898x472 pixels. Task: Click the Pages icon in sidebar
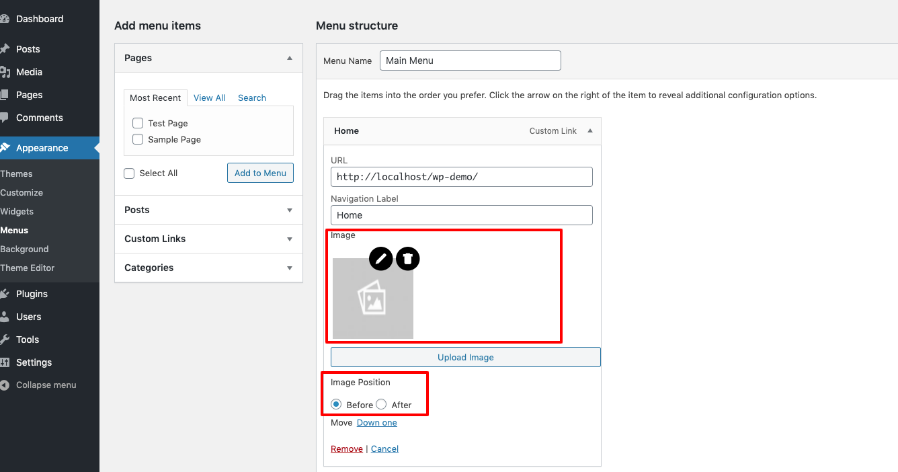pos(4,95)
